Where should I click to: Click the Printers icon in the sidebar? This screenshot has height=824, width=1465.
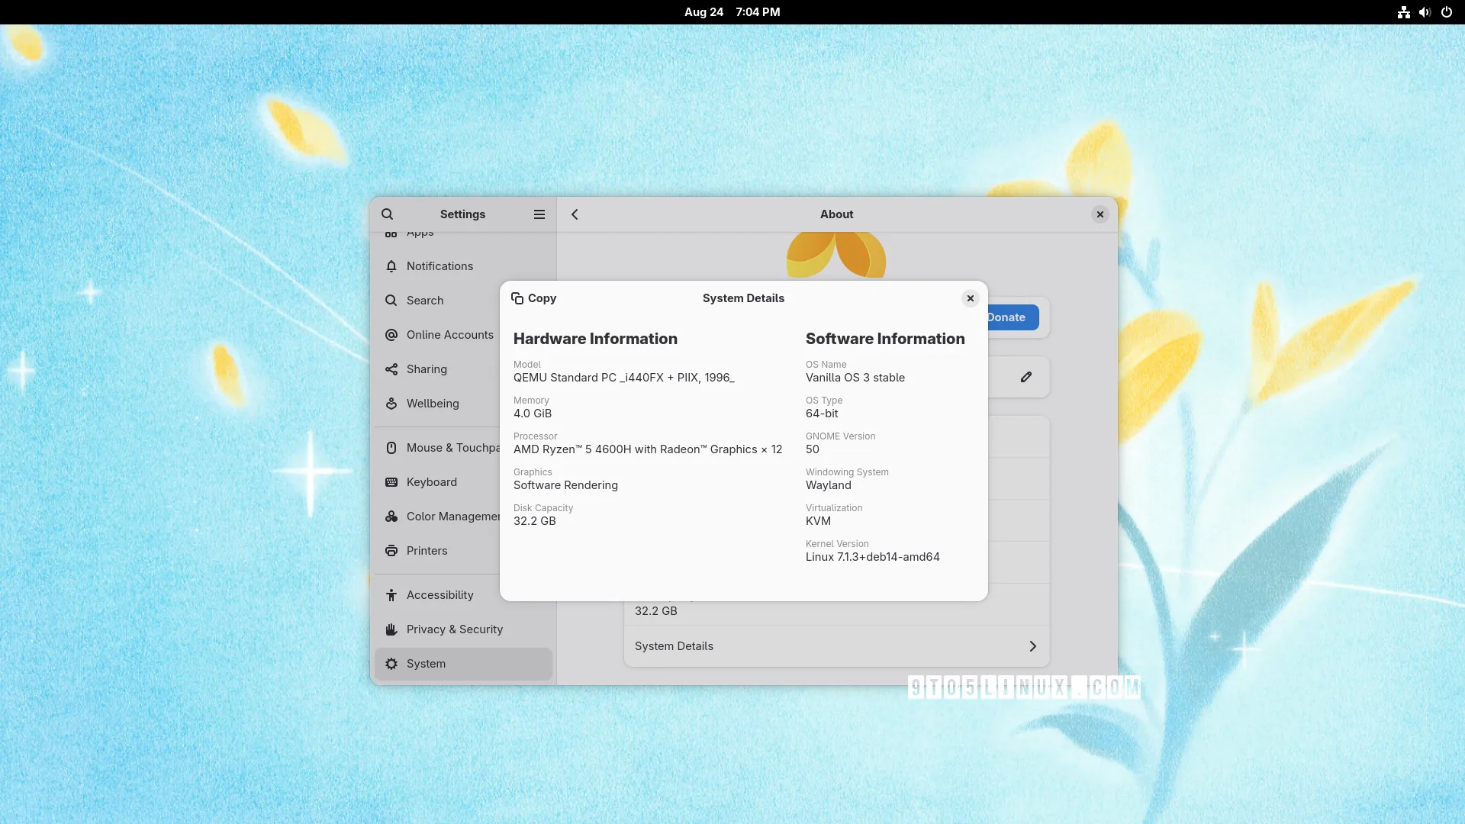coord(391,551)
